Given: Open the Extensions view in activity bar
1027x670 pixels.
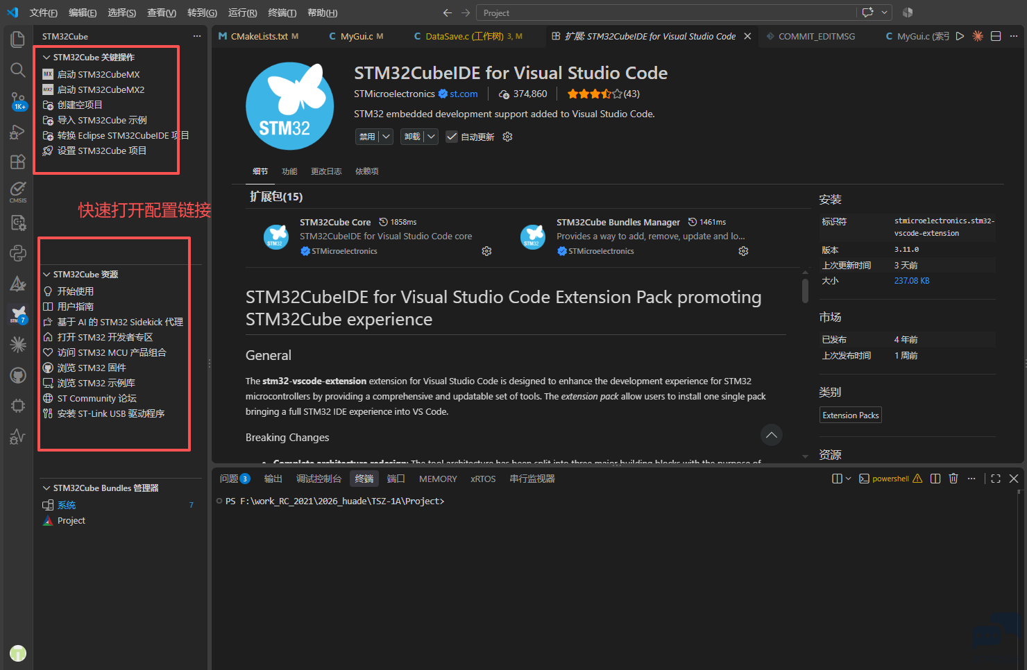Looking at the screenshot, I should click(x=18, y=162).
